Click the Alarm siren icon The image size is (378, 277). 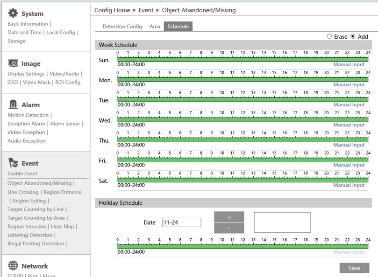[x=13, y=104]
